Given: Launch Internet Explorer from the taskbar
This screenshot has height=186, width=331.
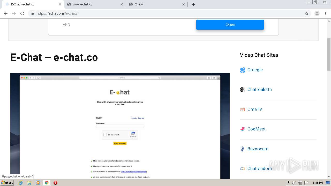Looking at the screenshot, I should tap(21, 183).
